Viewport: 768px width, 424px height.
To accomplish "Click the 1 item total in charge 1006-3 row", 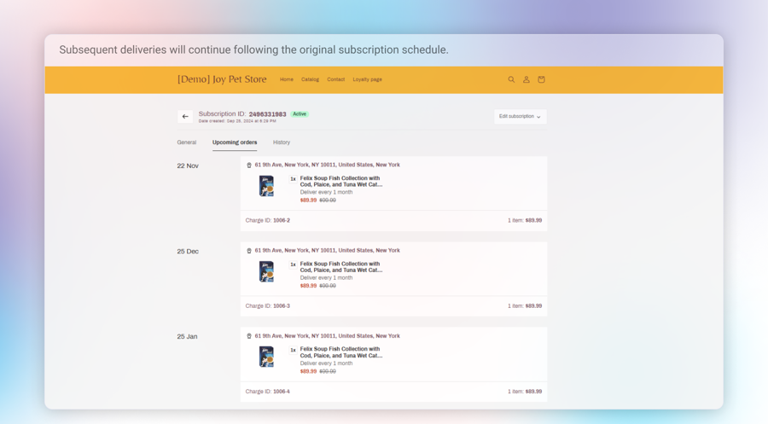I will (525, 306).
